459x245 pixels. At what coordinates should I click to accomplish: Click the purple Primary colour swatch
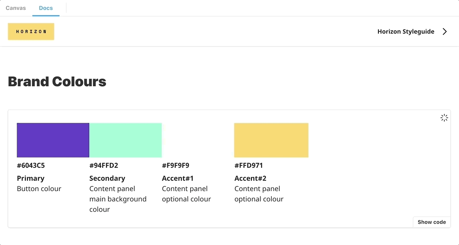[x=53, y=140]
